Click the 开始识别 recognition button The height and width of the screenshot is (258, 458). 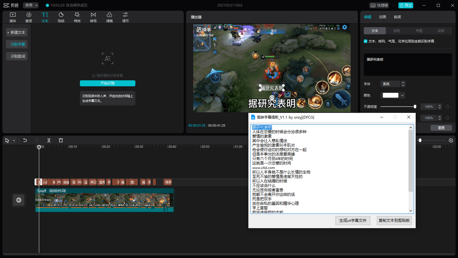pos(107,83)
